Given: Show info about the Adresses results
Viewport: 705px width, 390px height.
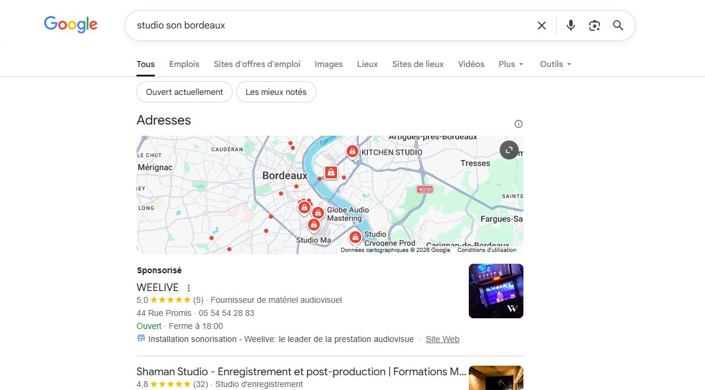Looking at the screenshot, I should tap(519, 124).
